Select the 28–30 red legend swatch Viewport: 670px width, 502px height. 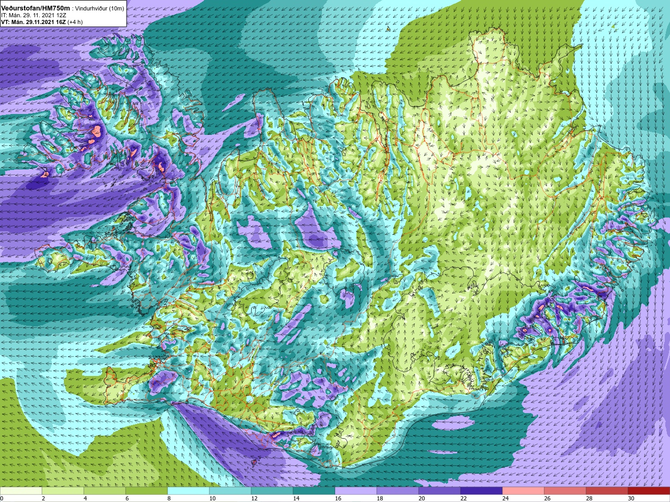[607, 491]
